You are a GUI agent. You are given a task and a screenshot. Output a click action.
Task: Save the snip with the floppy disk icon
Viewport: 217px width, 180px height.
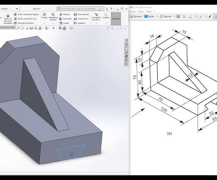178,16
